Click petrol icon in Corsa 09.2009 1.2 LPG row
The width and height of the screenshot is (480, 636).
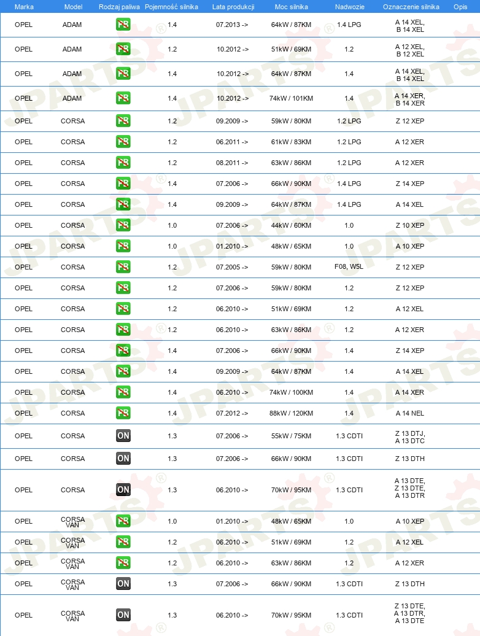123,121
